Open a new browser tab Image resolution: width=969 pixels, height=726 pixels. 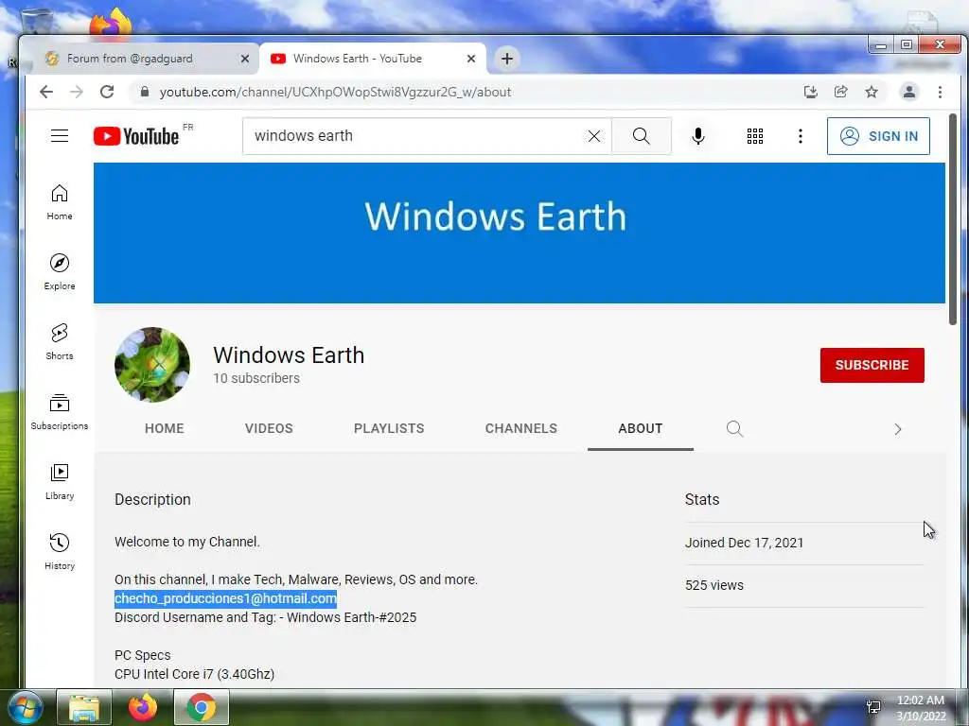click(507, 59)
